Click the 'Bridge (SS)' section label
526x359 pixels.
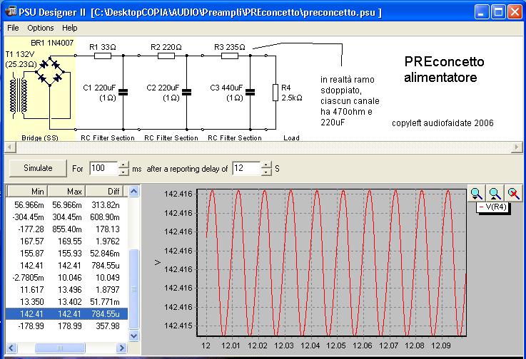pyautogui.click(x=39, y=137)
